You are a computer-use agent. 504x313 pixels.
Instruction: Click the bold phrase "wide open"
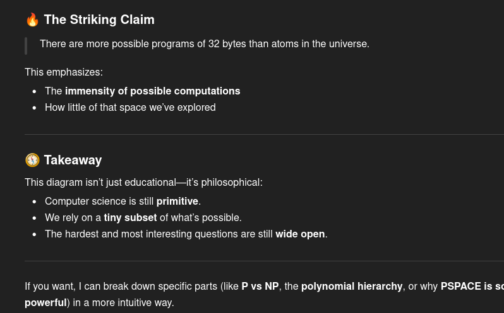pyautogui.click(x=300, y=234)
